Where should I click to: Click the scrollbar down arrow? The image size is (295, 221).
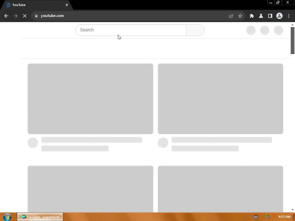coord(292,210)
